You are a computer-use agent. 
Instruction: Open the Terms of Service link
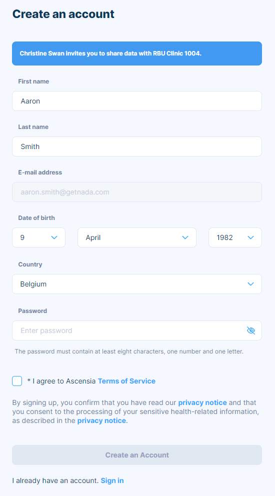pos(126,381)
